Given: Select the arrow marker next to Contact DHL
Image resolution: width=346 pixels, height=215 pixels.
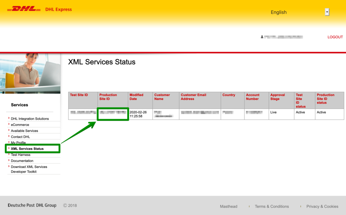Looking at the screenshot, I should pos(8,137).
